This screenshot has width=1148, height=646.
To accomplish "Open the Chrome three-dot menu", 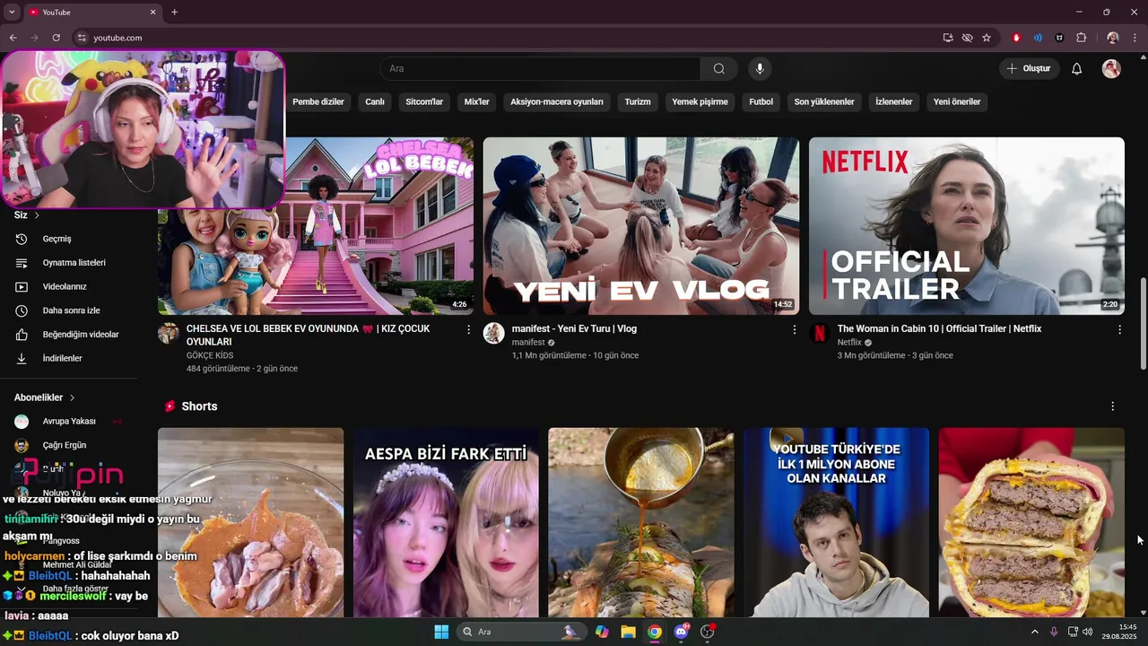I will click(x=1135, y=38).
